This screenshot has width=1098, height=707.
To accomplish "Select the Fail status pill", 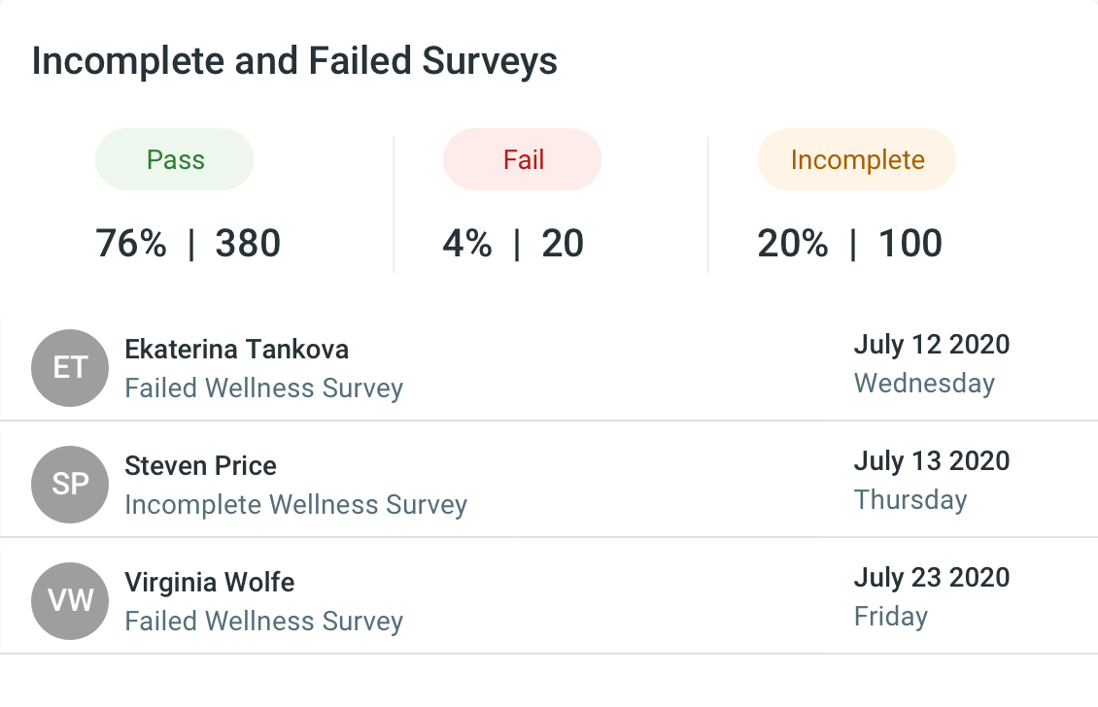I will click(x=522, y=159).
